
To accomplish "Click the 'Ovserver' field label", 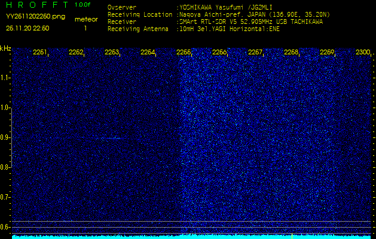I will tap(122, 7).
